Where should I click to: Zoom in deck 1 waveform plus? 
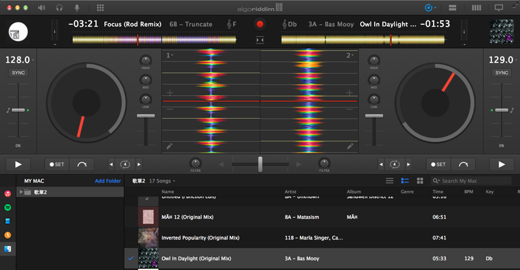coord(170,93)
